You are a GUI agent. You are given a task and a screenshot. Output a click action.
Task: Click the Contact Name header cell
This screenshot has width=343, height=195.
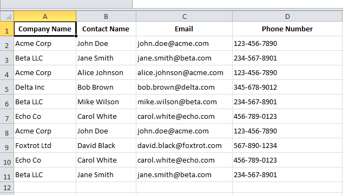[106, 29]
